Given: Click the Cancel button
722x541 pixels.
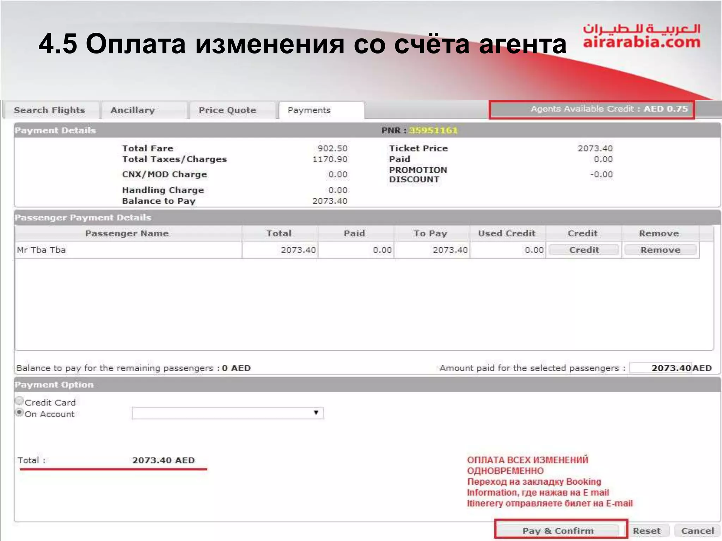Looking at the screenshot, I should pyautogui.click(x=697, y=531).
